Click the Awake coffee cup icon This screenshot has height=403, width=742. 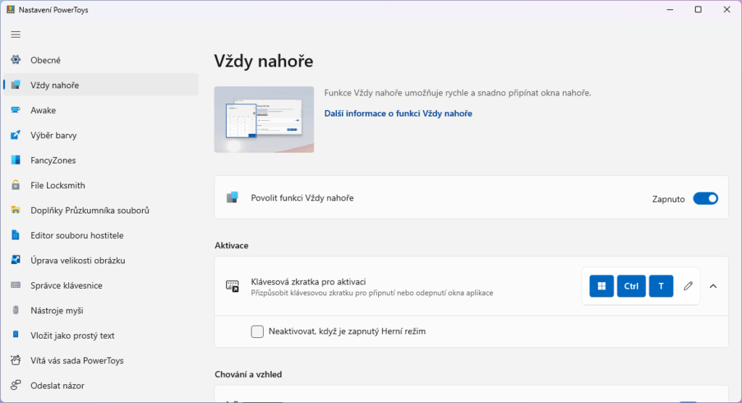[x=16, y=110]
